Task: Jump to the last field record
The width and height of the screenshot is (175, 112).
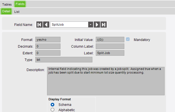Action: click(x=104, y=25)
